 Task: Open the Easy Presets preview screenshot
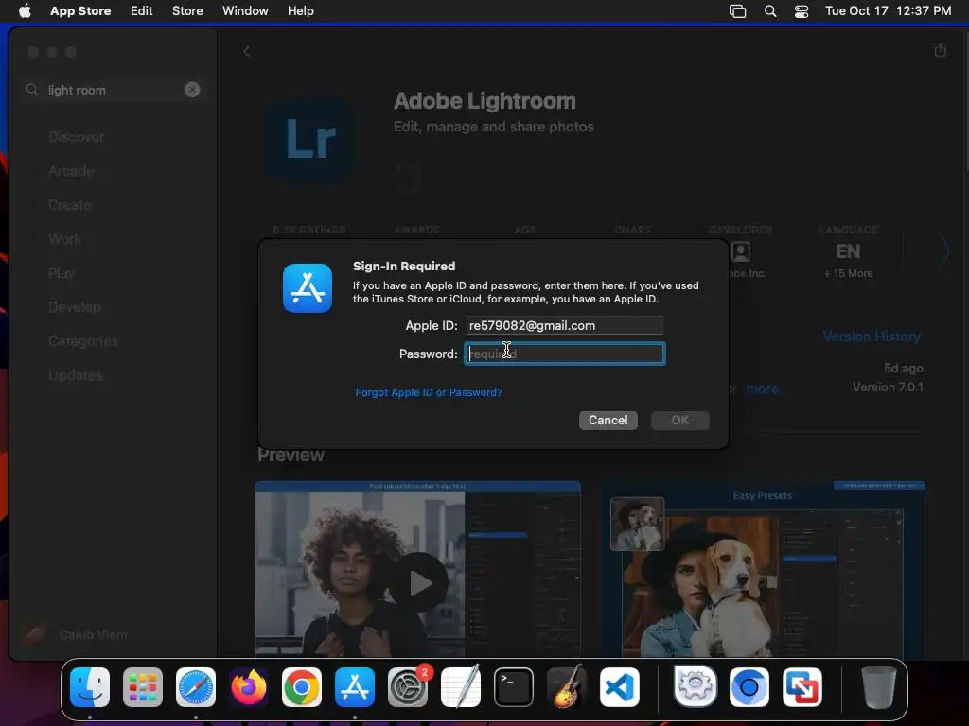[764, 568]
